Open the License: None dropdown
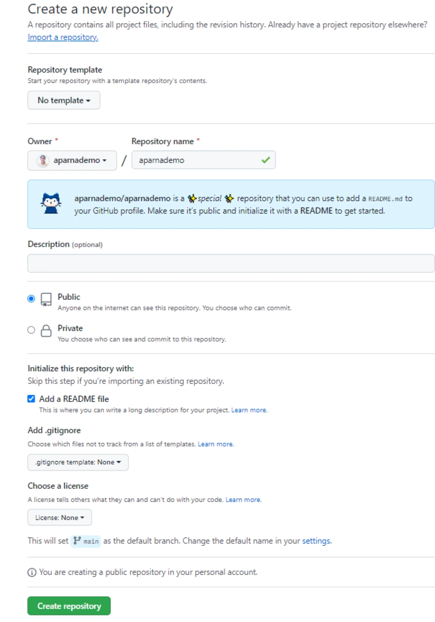 pos(60,518)
